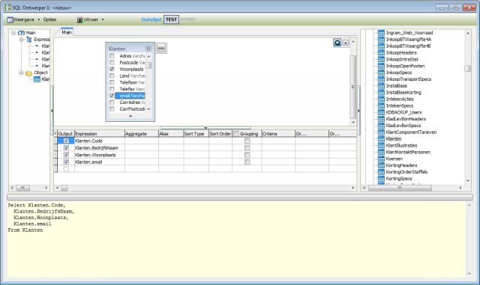Click into the SQL text area

tap(236, 239)
